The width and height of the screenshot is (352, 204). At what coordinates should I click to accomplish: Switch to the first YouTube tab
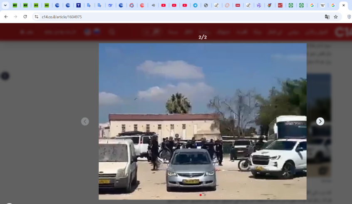(164, 5)
